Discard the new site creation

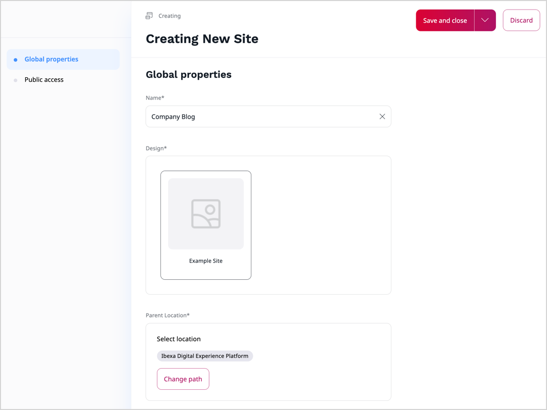(521, 20)
